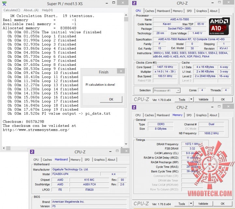Click the Checksum: 8657A29B line
Screen dimensions: 235x209
23,122
